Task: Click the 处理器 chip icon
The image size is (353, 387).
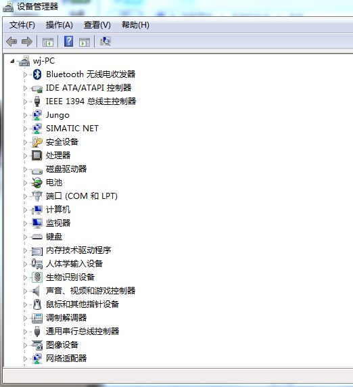Action: [37, 155]
